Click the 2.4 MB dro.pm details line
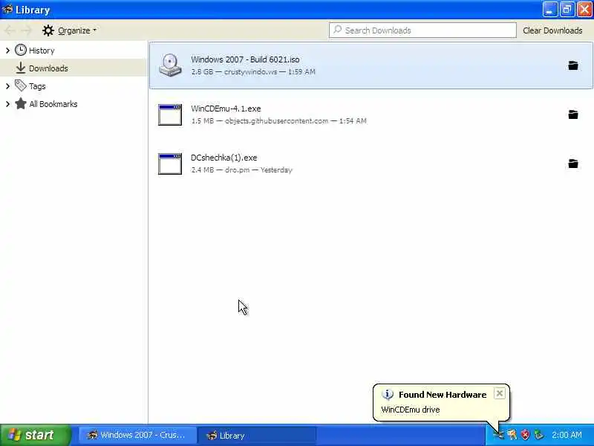594x446 pixels. pos(242,169)
